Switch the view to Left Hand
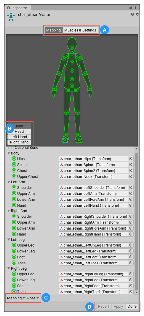This screenshot has width=144, height=316. coord(19,137)
